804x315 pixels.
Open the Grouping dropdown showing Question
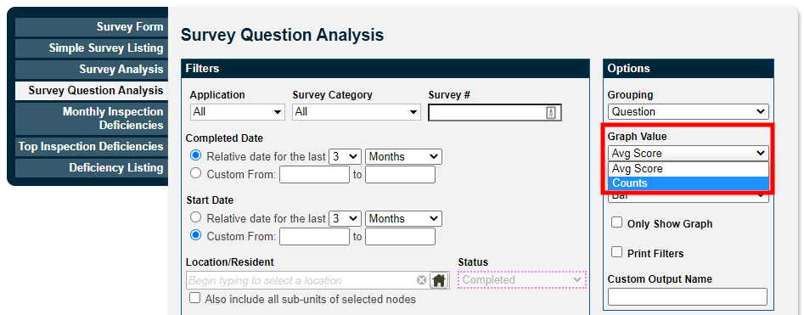tap(689, 111)
